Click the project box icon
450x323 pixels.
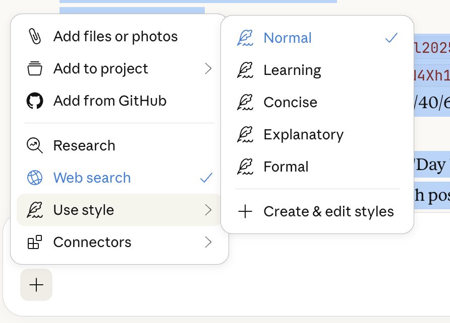(x=35, y=68)
